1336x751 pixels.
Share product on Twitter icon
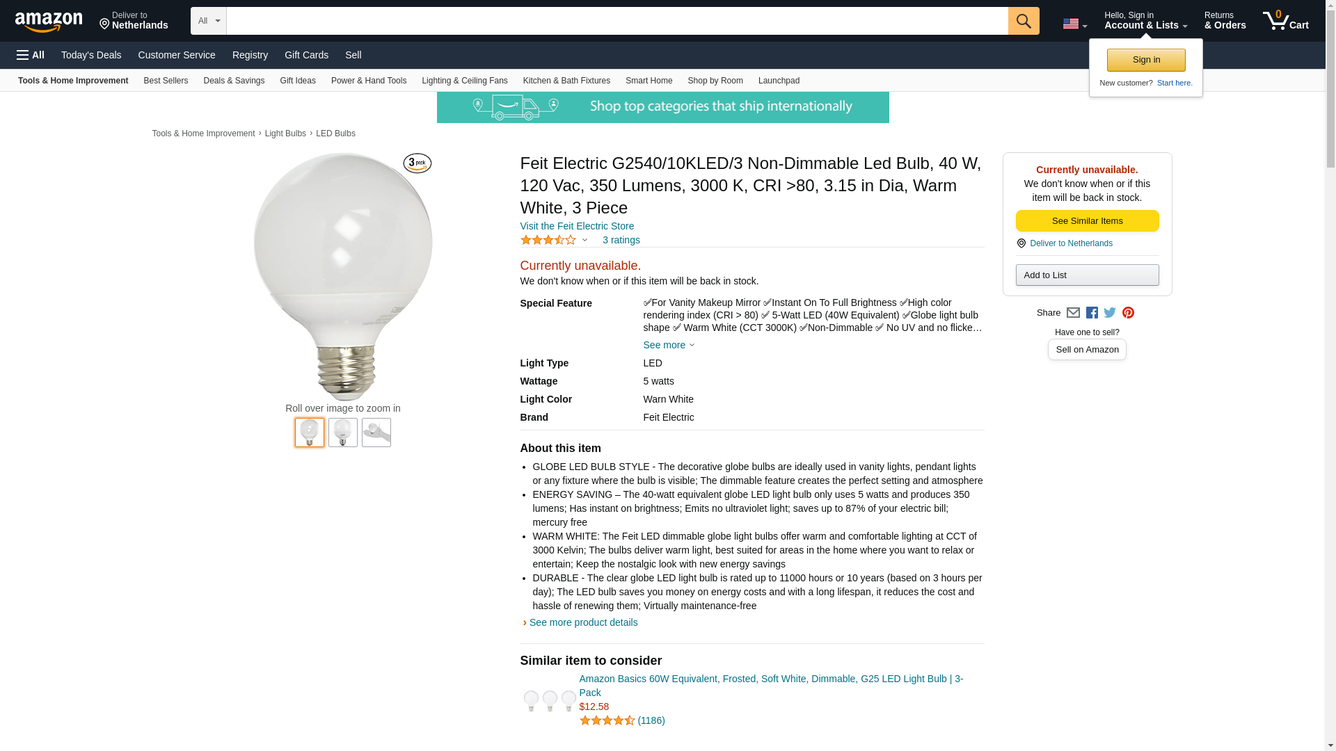coord(1110,313)
